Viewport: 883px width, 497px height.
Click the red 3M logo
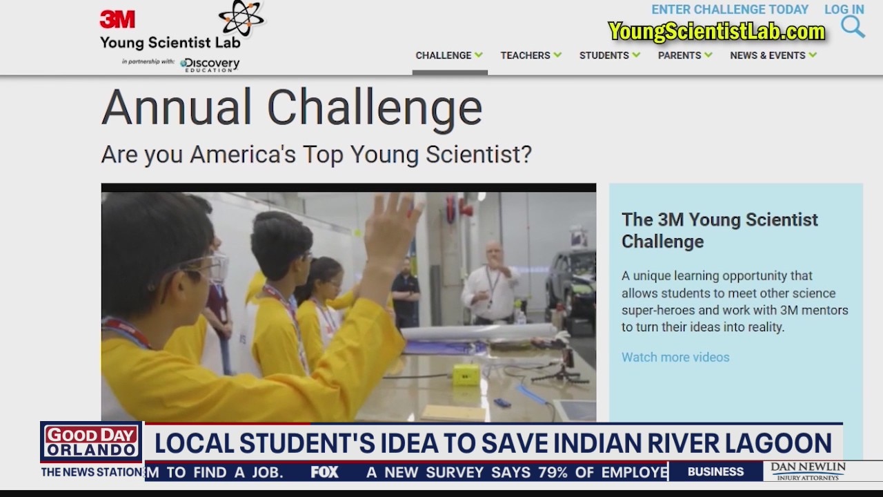point(117,19)
